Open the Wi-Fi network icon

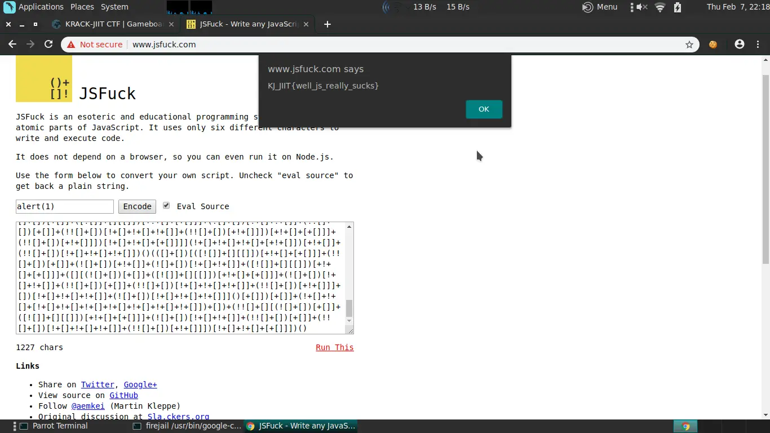660,7
